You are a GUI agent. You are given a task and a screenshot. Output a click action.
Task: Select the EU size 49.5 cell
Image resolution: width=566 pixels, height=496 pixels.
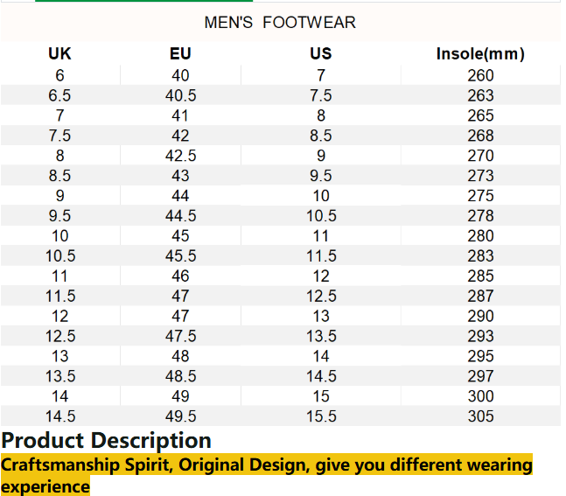[180, 416]
